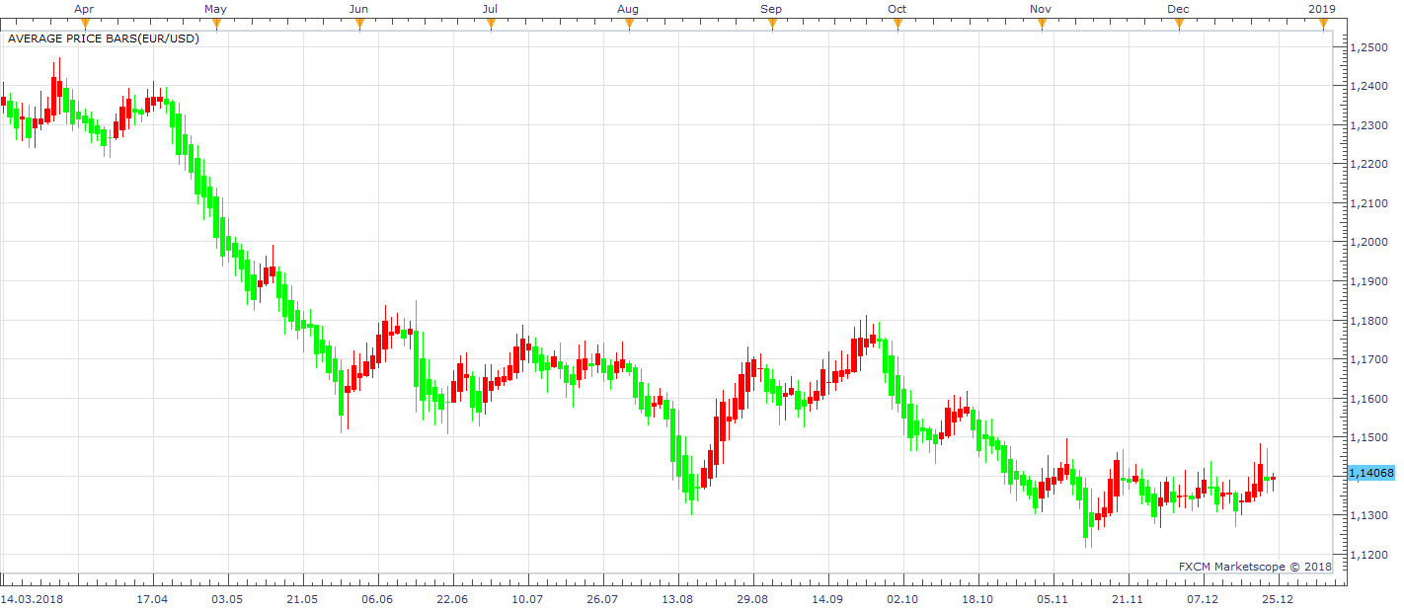Click the May month label
The width and height of the screenshot is (1404, 611).
215,9
